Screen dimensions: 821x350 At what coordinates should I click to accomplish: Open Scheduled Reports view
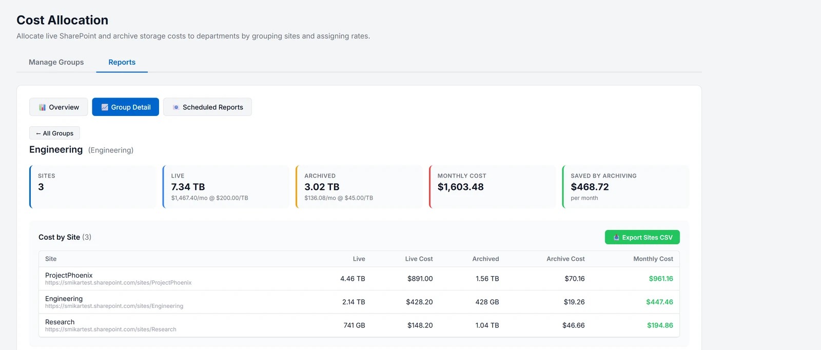click(x=207, y=107)
